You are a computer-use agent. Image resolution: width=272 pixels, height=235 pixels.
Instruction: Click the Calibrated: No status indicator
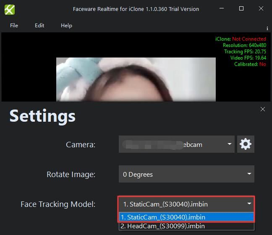250,64
